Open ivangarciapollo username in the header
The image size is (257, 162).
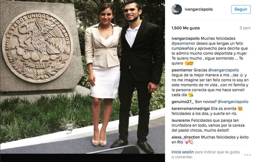(x=199, y=9)
